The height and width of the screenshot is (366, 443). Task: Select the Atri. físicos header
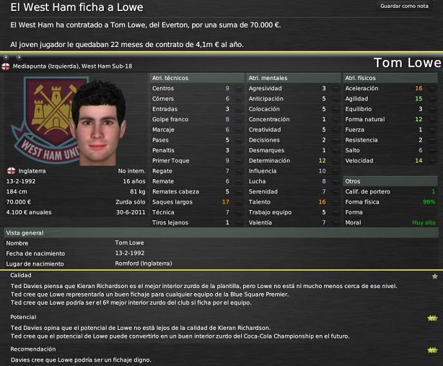coord(391,78)
